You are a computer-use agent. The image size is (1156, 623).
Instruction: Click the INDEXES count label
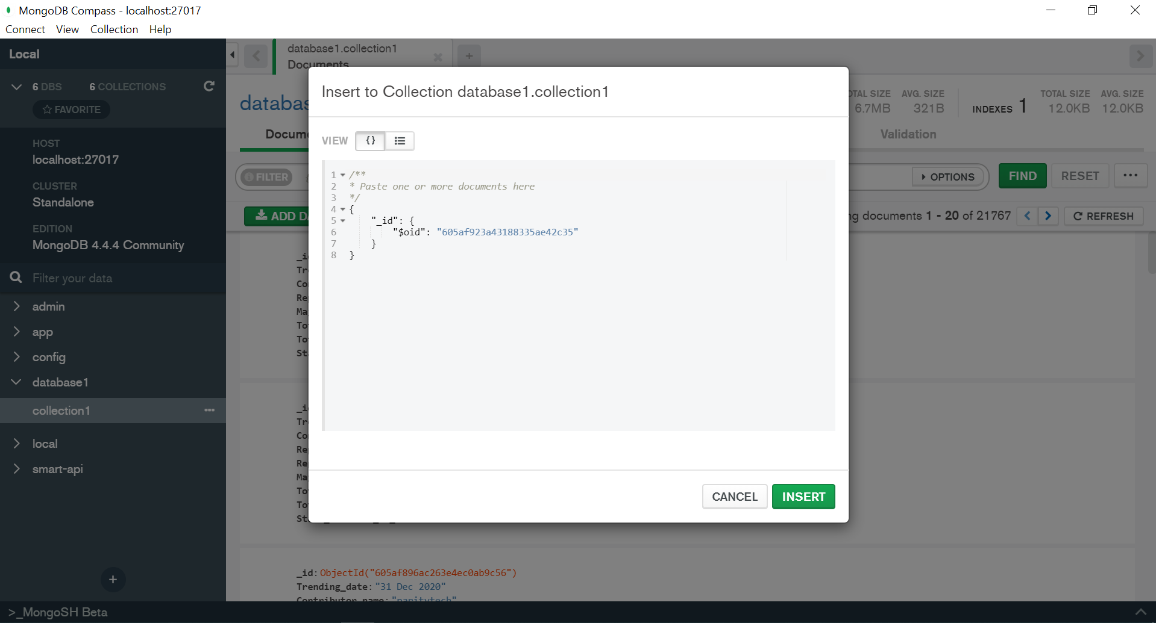[992, 109]
